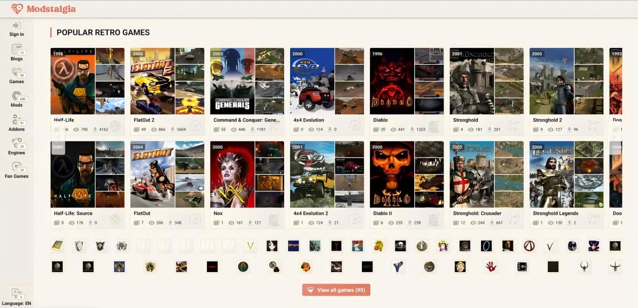Open the Blogs section in sidebar
Screen dimensions: 638x308
[x=16, y=52]
